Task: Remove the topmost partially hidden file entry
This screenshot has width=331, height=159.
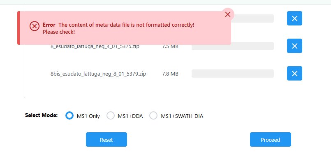Action: [294, 18]
